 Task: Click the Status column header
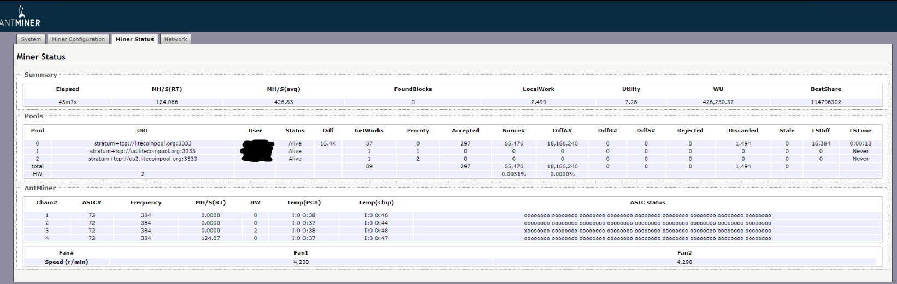295,131
